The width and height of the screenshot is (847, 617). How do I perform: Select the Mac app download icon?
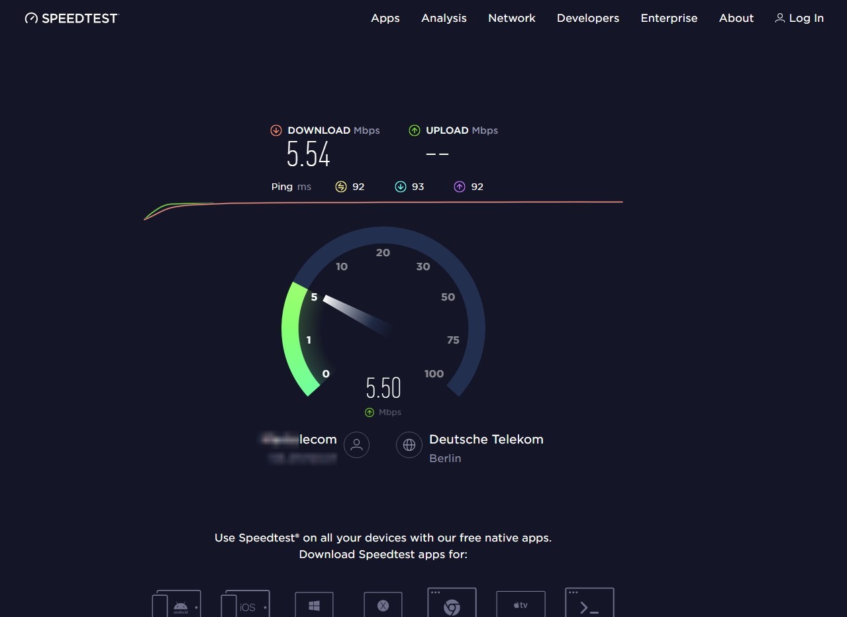[x=383, y=605]
